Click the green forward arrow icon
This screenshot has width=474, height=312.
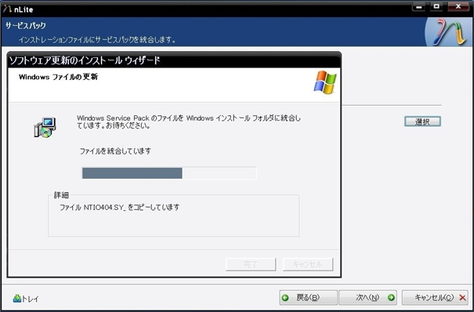tap(391, 298)
